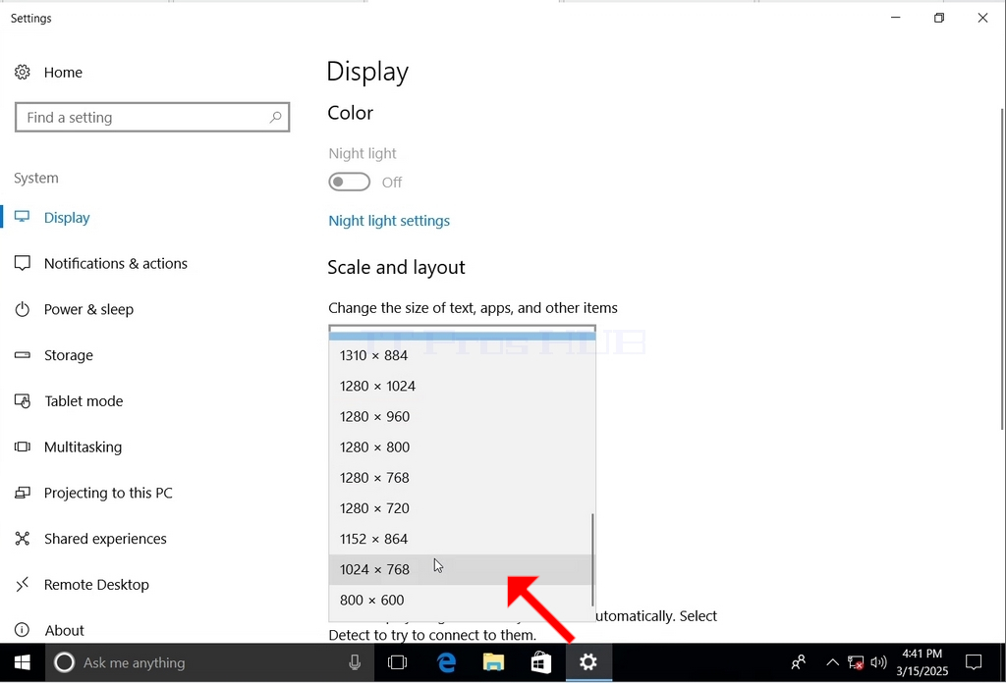Show hidden tray icons chevron
1006x683 pixels.
click(x=832, y=662)
